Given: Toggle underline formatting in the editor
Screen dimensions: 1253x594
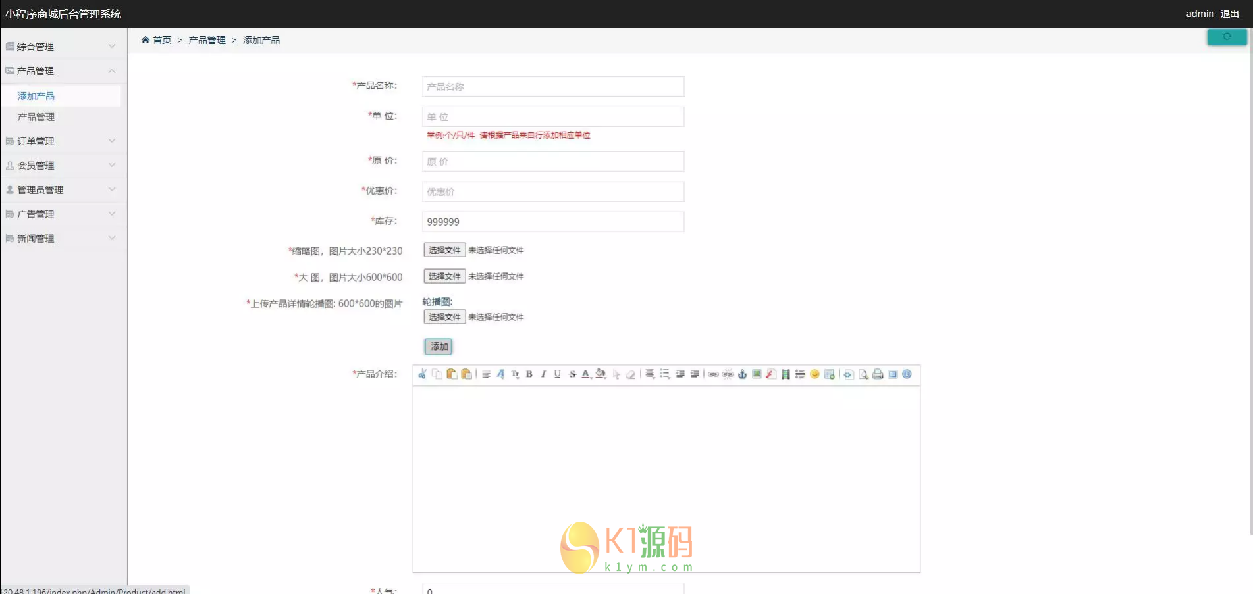Looking at the screenshot, I should [x=558, y=374].
